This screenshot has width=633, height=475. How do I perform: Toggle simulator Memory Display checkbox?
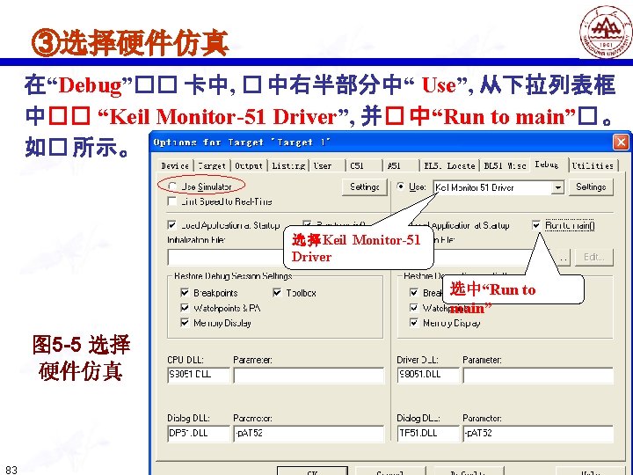click(185, 322)
